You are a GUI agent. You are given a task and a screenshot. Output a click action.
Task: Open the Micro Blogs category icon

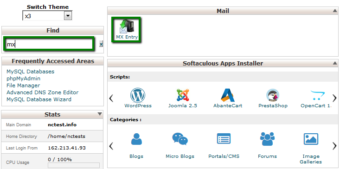tap(180, 139)
